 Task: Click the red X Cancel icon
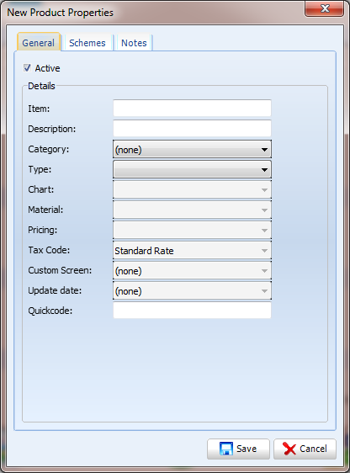(x=289, y=449)
